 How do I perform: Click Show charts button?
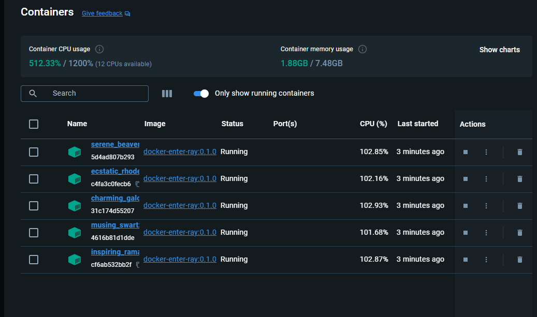click(499, 50)
